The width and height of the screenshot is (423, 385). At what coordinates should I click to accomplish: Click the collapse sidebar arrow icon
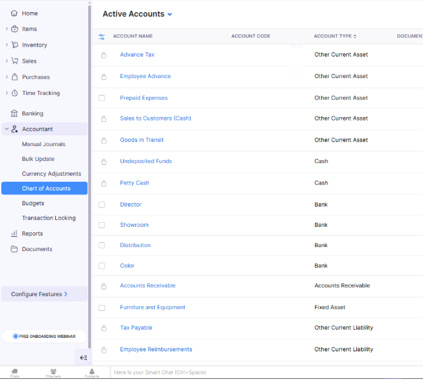84,357
